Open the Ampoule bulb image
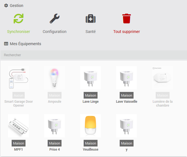 (x=55, y=78)
